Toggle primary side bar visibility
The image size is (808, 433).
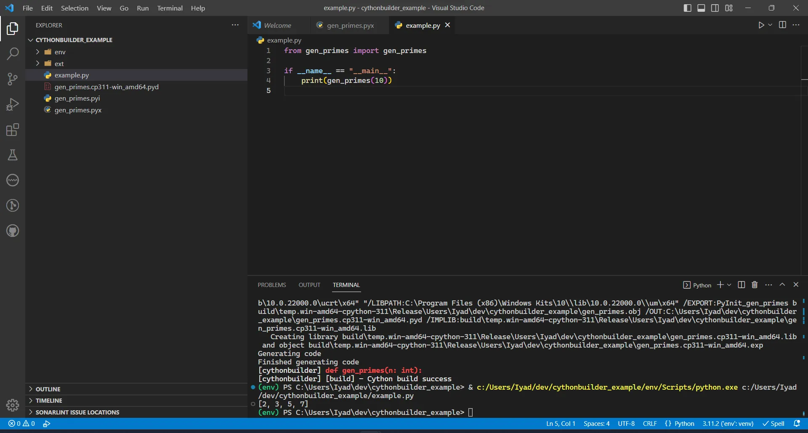point(687,8)
